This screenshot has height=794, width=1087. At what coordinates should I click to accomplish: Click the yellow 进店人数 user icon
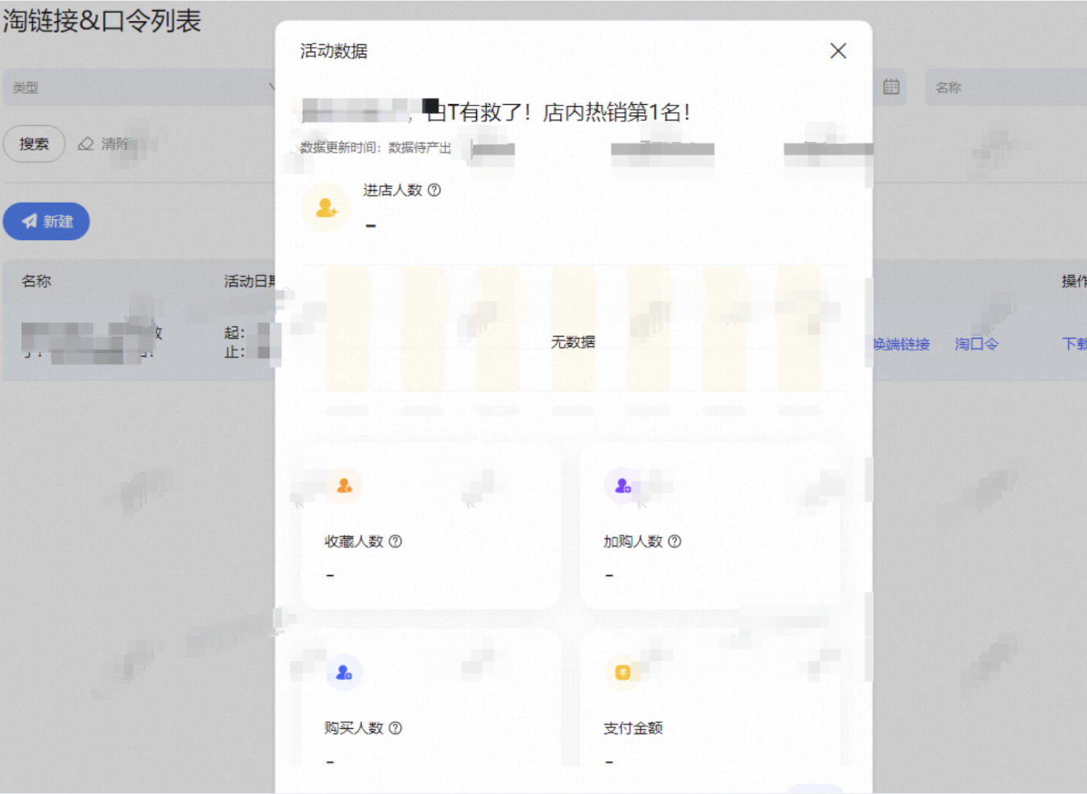tap(326, 208)
